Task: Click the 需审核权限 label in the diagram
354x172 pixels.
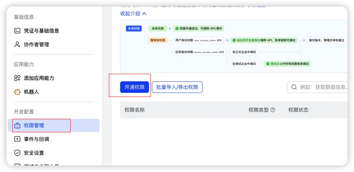Action: [x=158, y=40]
